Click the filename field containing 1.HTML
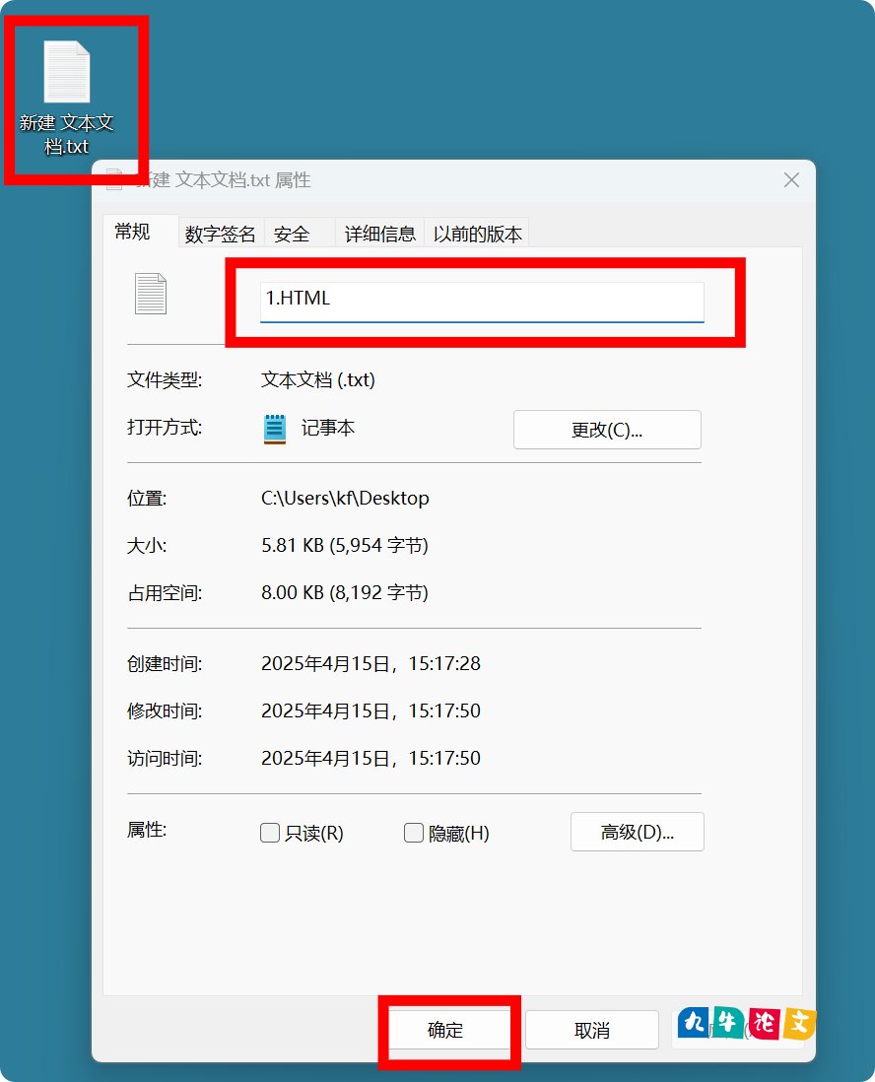875x1082 pixels. [x=482, y=302]
